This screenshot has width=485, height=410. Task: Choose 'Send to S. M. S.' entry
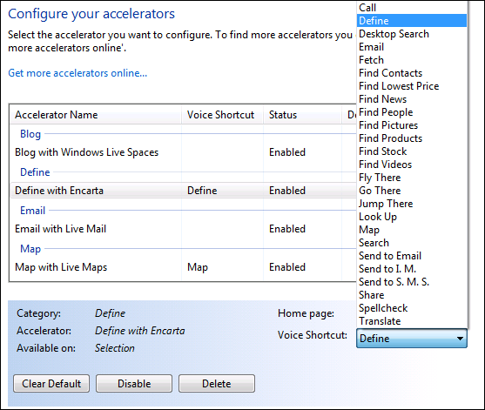pyautogui.click(x=412, y=282)
